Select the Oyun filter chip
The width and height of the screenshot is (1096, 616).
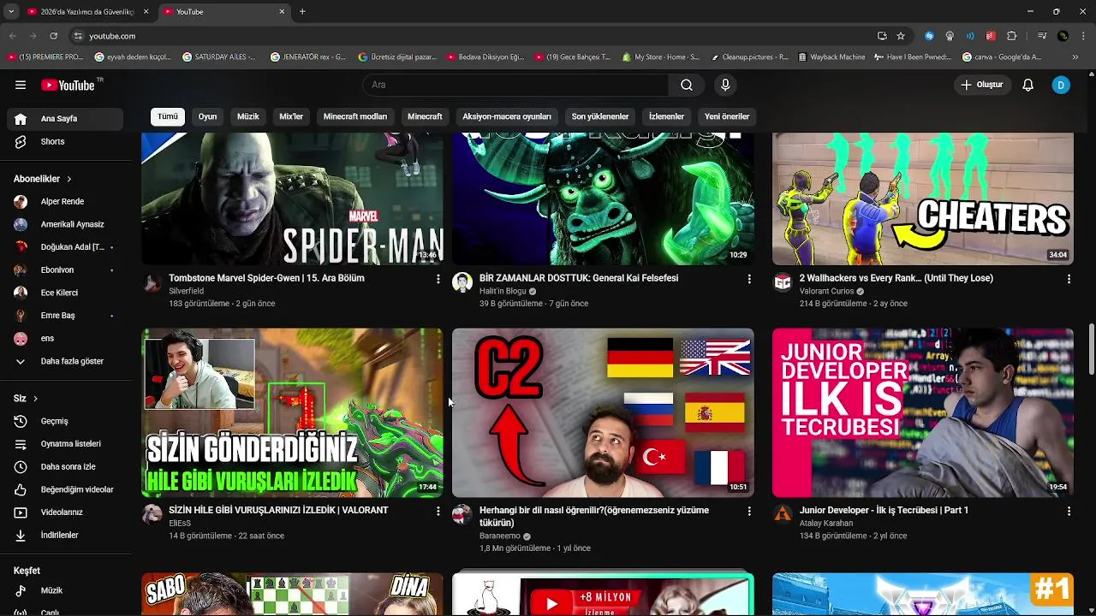[x=208, y=116]
